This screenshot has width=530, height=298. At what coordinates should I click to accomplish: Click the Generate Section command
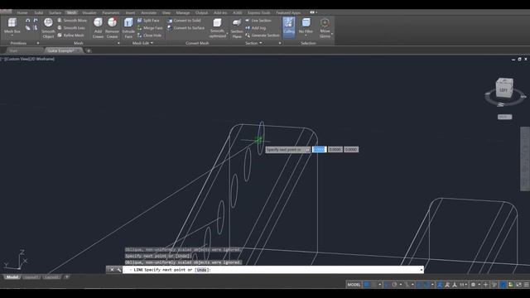(263, 36)
